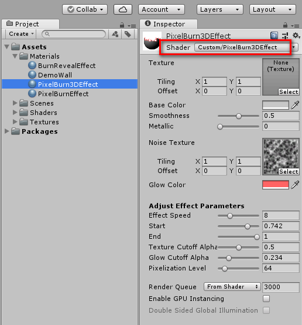
Task: Open the Collab dropdown
Action: pos(85,9)
